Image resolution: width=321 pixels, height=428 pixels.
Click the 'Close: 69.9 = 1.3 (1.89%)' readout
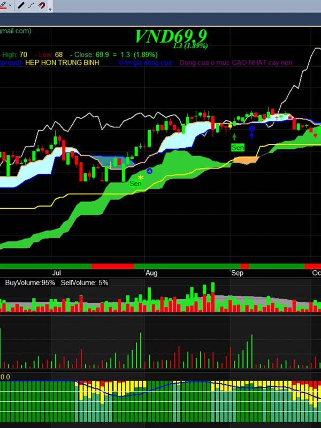[x=116, y=55]
